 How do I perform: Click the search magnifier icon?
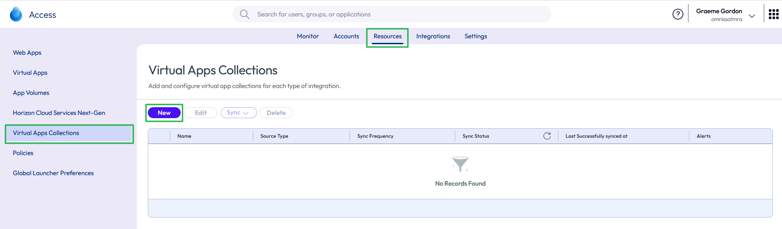tap(245, 14)
